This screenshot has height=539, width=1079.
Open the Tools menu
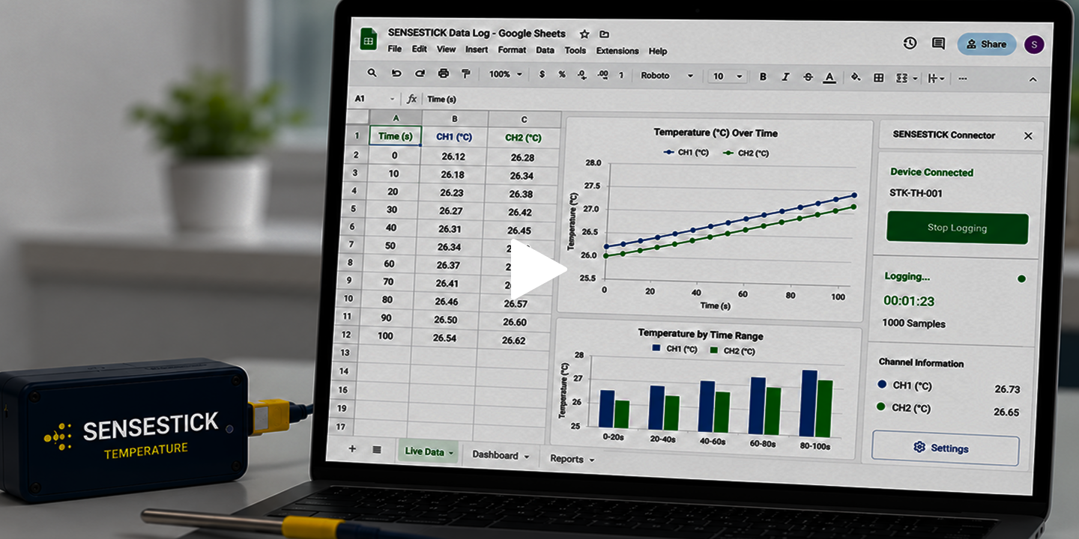(575, 51)
